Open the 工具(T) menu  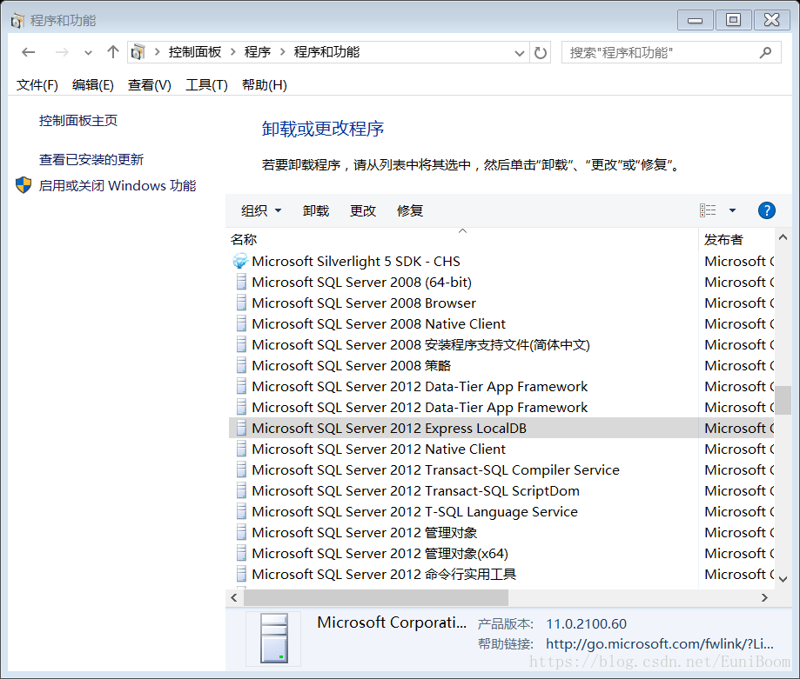206,85
